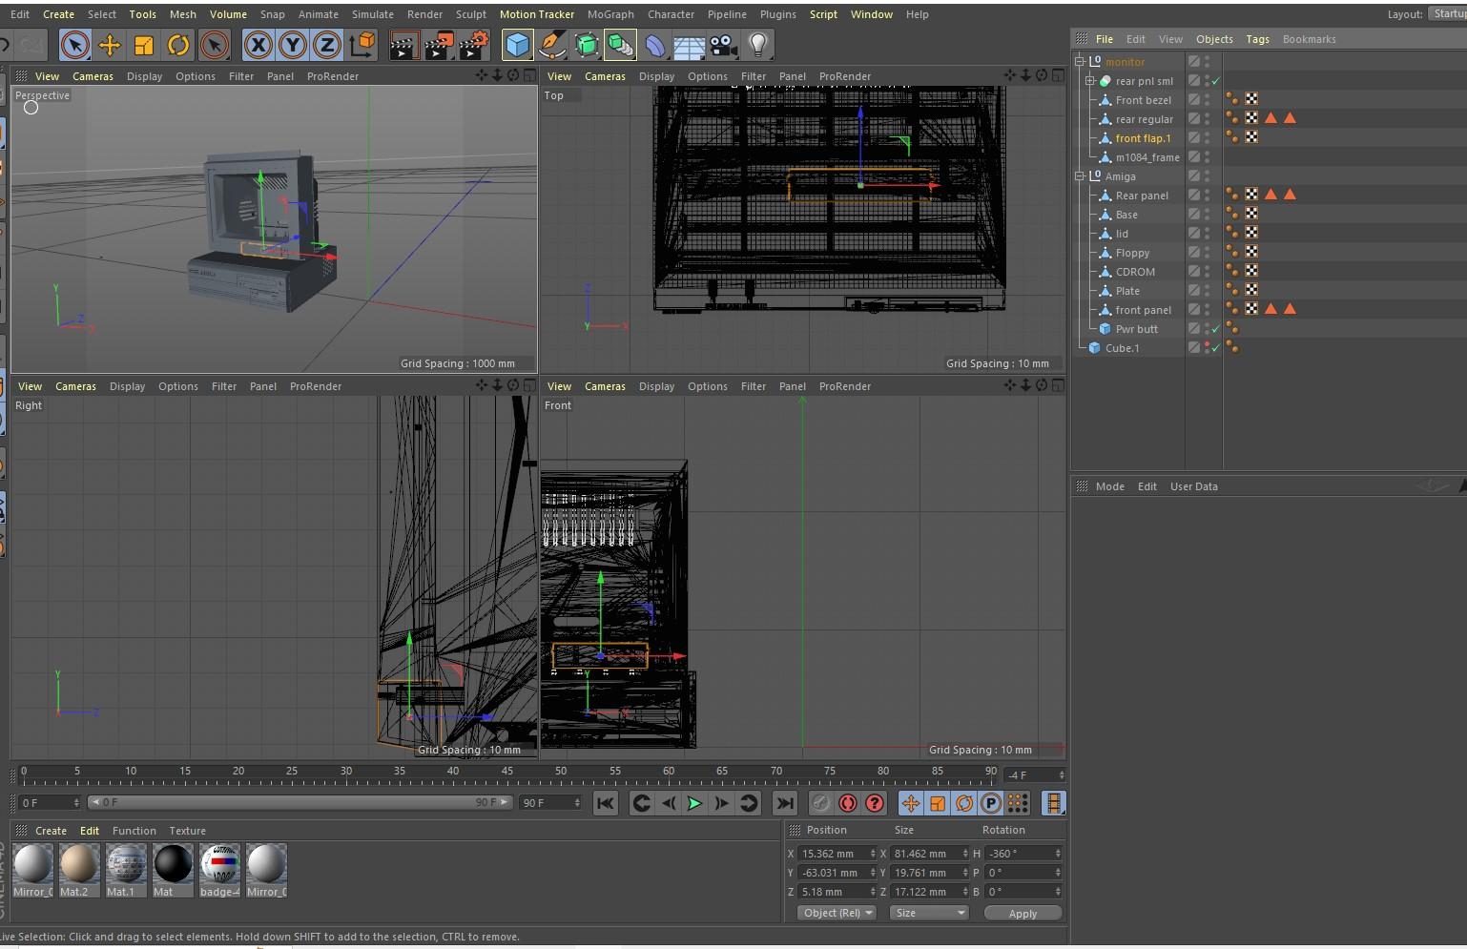Open the Sketch tool pen icon
The image size is (1467, 949).
coord(553,44)
